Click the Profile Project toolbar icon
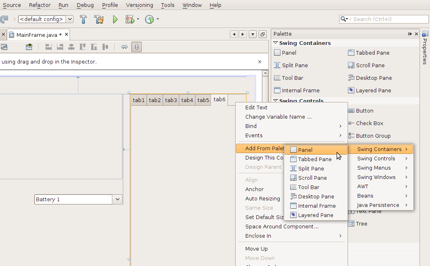Viewport: 430px width, 266px height. point(150,19)
